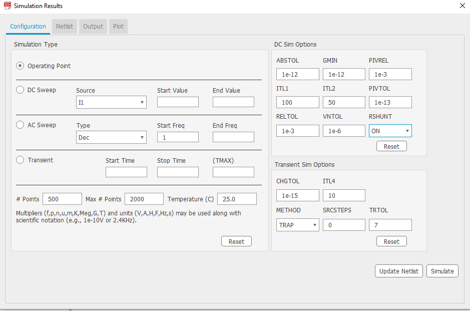Open the RSHUNT dropdown
Viewport: 470px width, 311px height.
[x=390, y=131]
